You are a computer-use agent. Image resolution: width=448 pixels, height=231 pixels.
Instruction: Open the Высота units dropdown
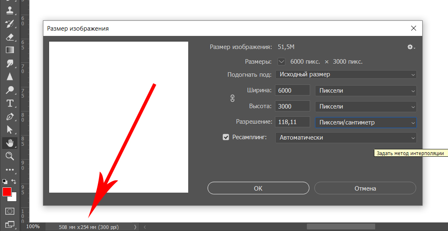click(366, 107)
